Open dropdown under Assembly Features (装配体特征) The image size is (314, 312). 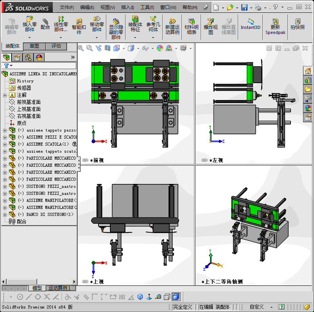[x=135, y=37]
